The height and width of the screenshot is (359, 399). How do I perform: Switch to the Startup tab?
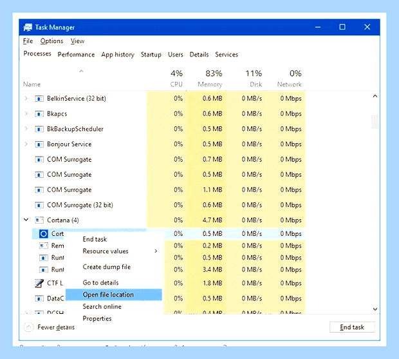[151, 55]
